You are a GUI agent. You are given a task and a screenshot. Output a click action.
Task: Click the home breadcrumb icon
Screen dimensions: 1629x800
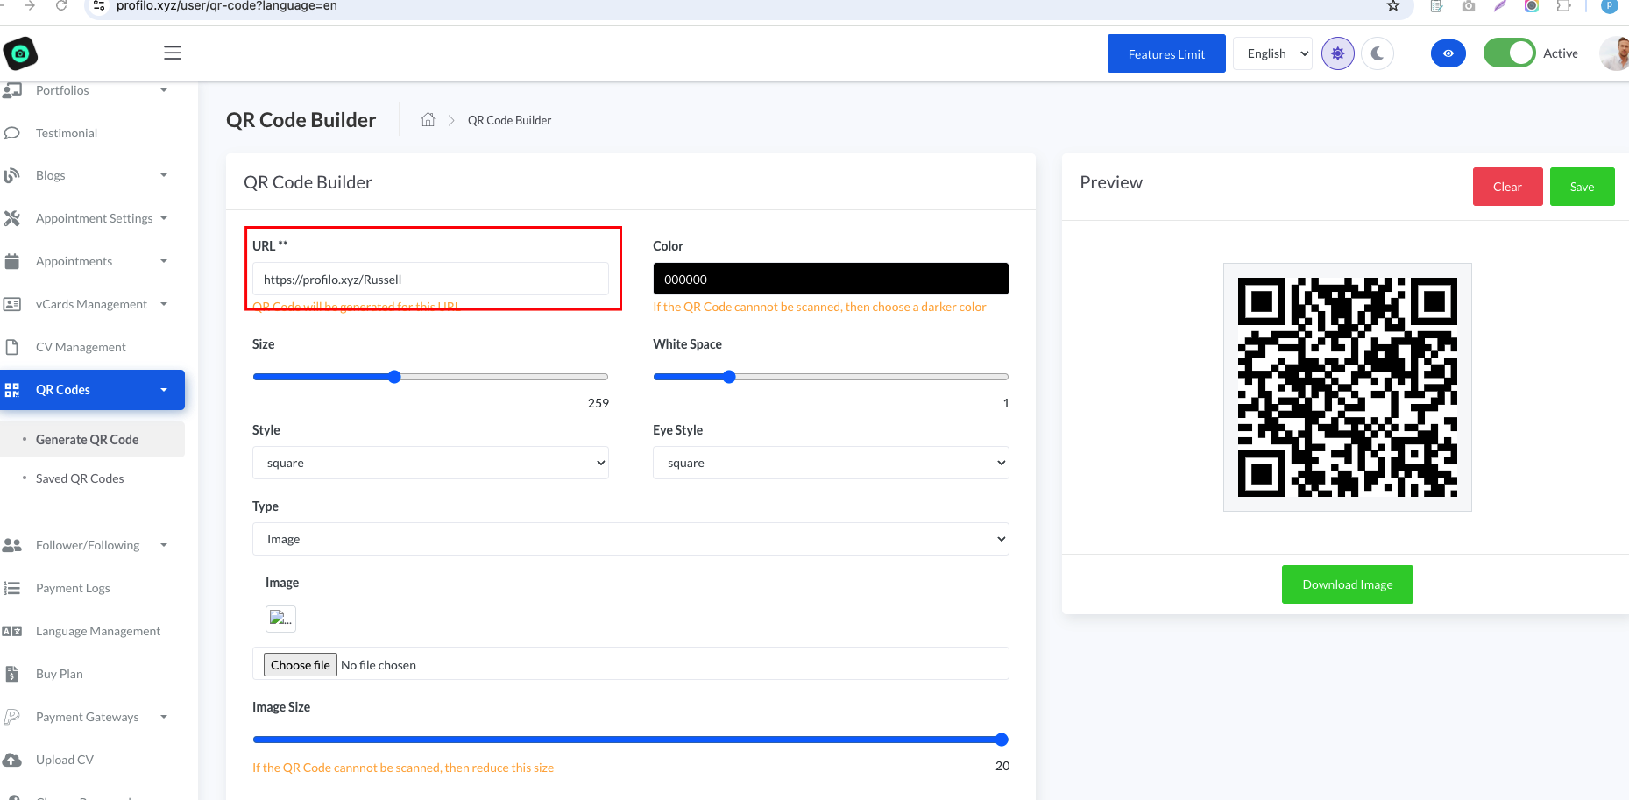click(x=428, y=120)
